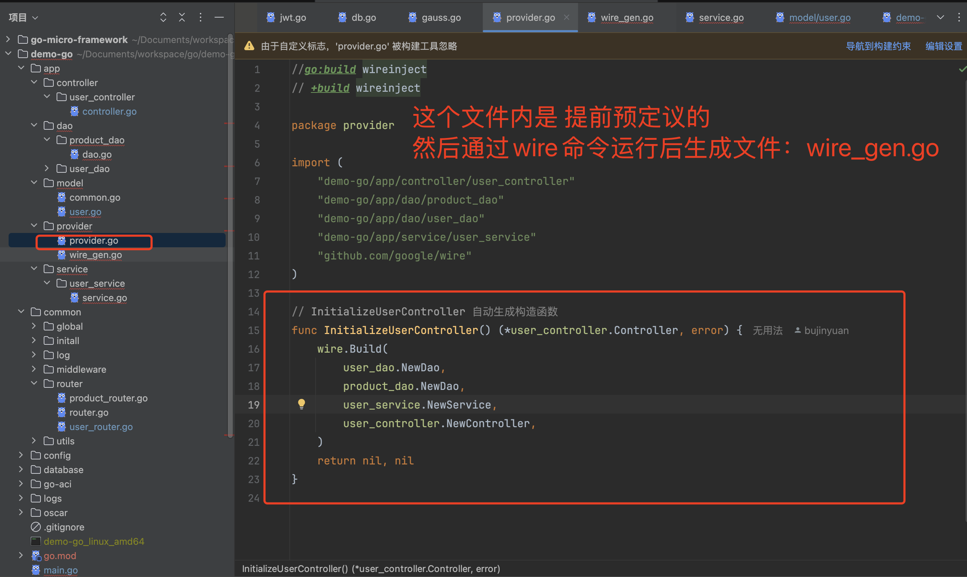This screenshot has width=967, height=577.
Task: Click 导航到构建约束 link
Action: (x=878, y=46)
